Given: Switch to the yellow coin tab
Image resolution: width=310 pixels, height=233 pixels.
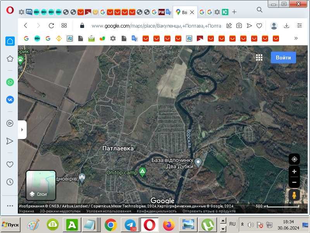Looking at the screenshot, I should tap(95, 12).
